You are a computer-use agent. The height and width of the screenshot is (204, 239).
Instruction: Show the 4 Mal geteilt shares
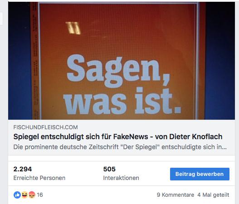point(213,194)
